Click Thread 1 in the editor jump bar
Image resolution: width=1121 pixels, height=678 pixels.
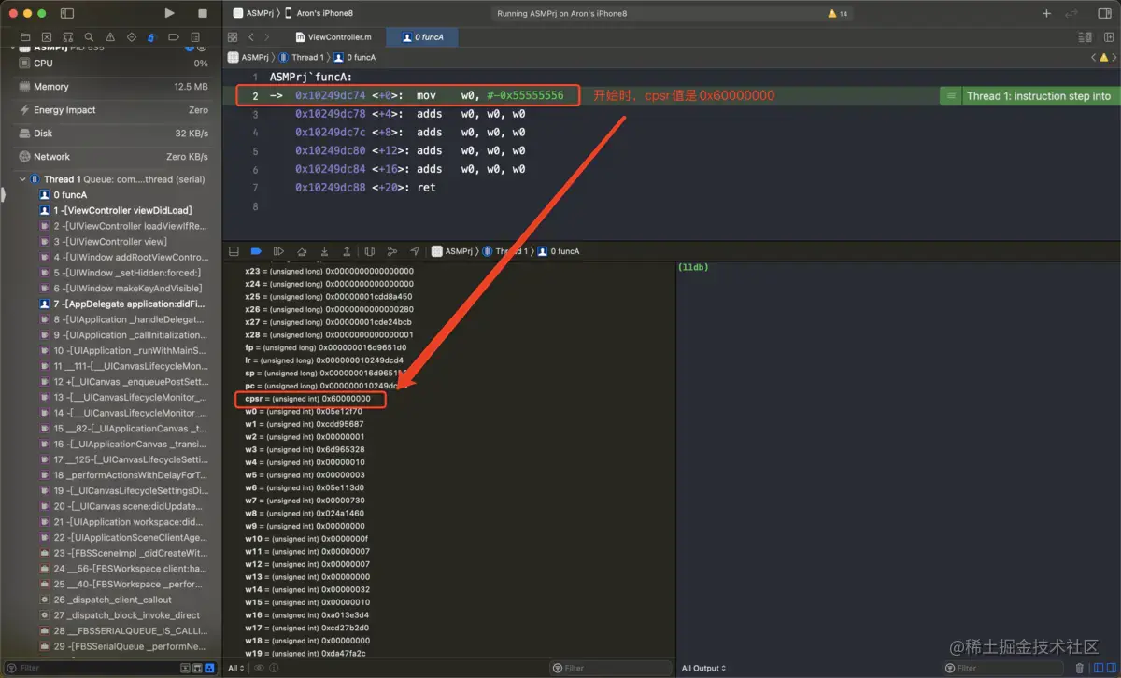300,57
